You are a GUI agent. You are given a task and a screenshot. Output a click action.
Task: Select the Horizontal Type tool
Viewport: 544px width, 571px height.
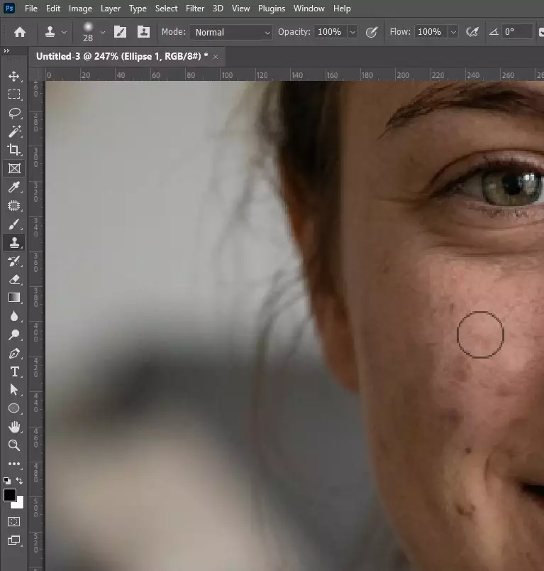[x=14, y=371]
